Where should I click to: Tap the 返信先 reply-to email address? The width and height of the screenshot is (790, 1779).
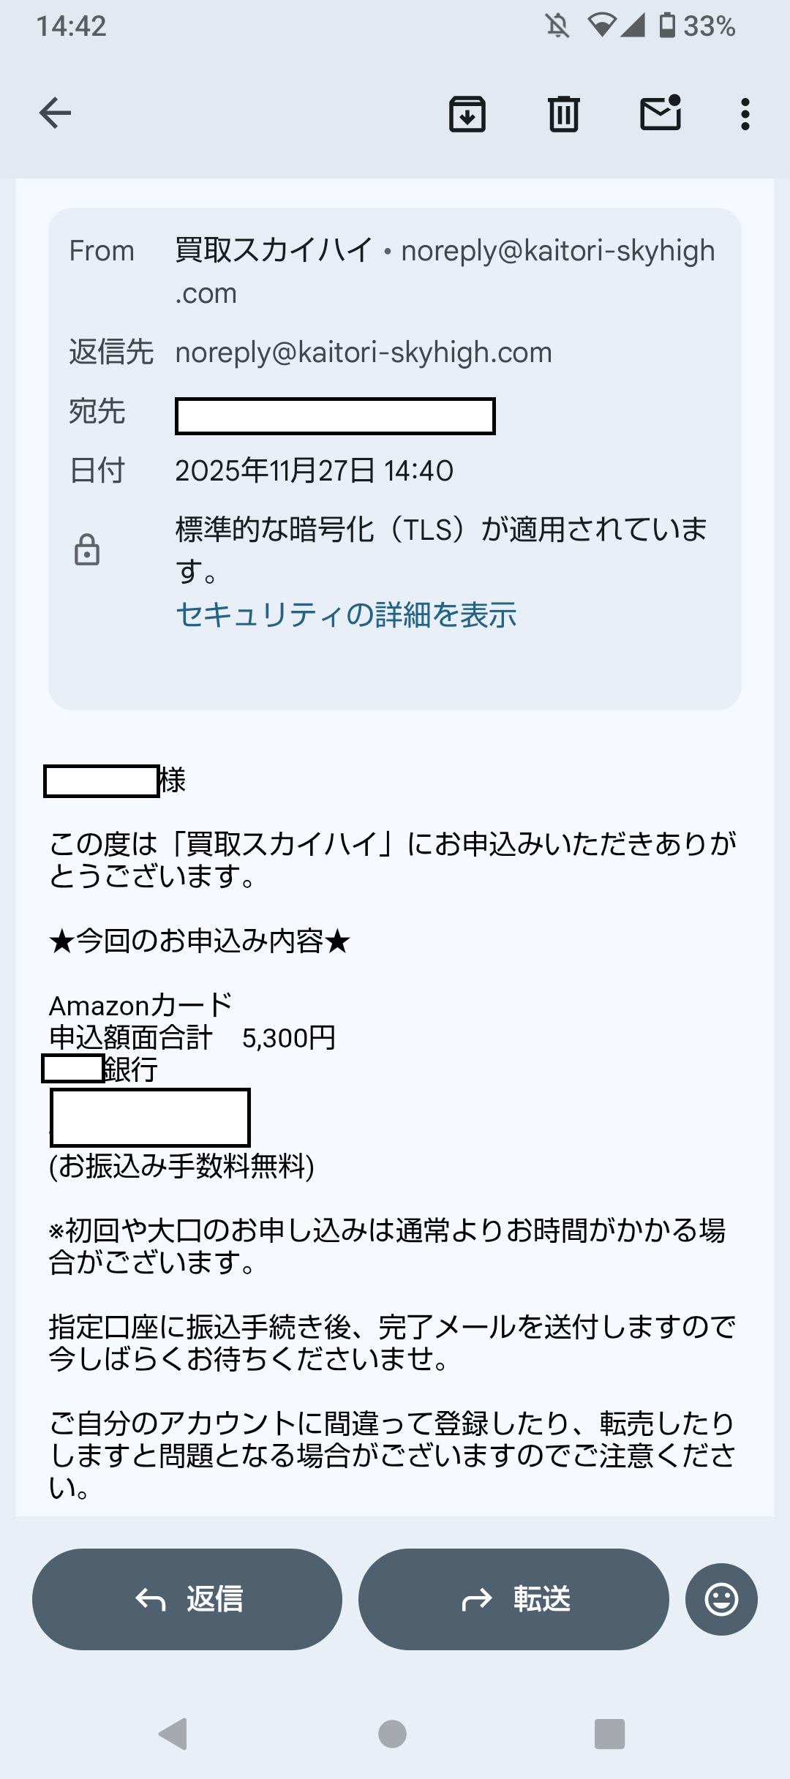point(364,353)
